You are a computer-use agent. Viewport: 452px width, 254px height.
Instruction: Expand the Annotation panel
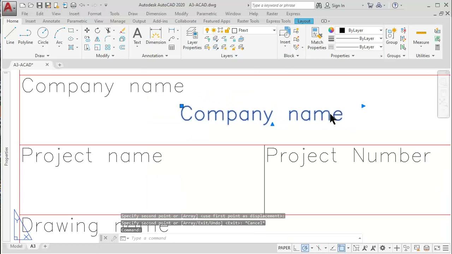pos(155,56)
